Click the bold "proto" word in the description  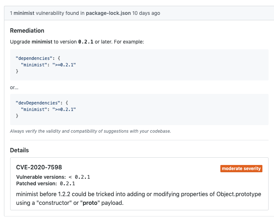click(x=90, y=203)
